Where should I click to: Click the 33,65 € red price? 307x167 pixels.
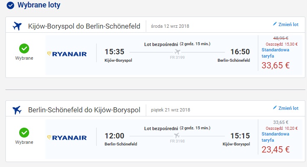coord(275,65)
